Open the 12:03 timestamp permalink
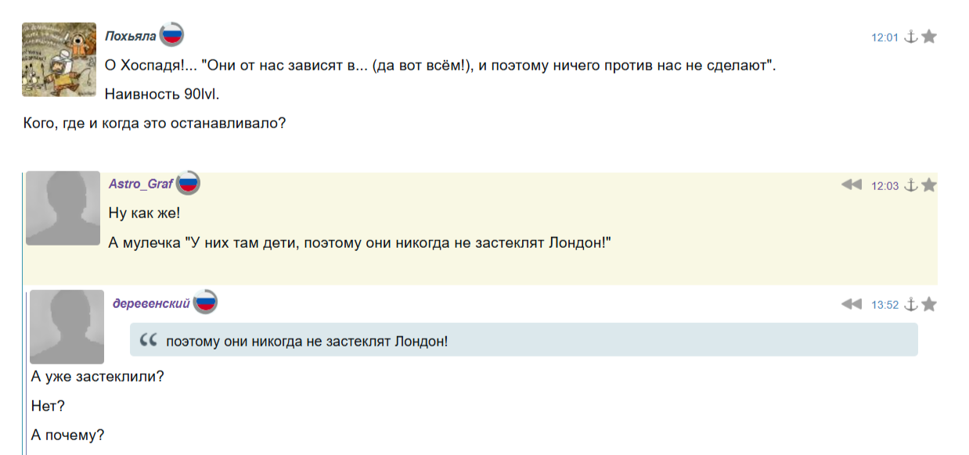 point(884,186)
